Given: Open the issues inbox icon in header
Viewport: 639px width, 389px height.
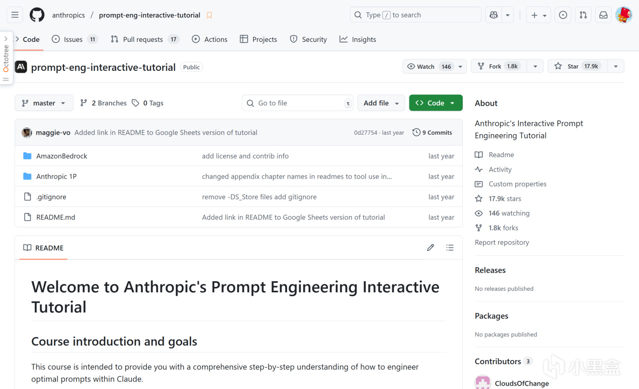Looking at the screenshot, I should pos(563,15).
